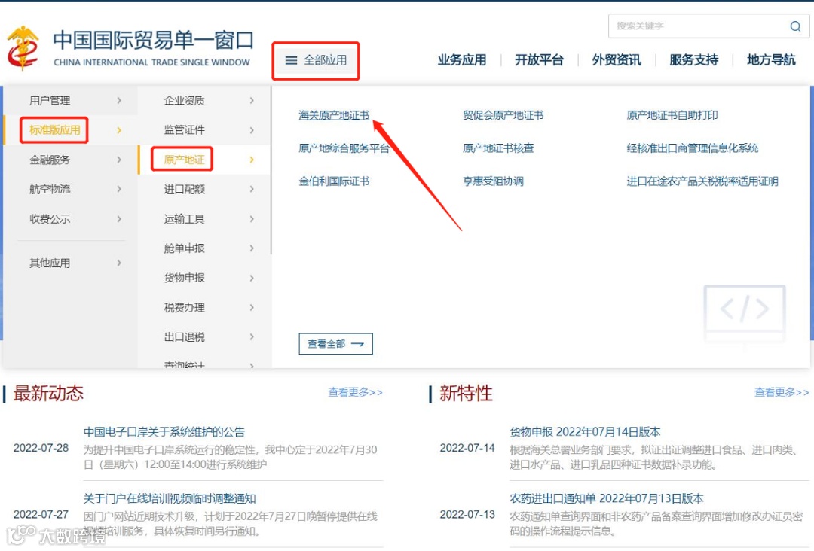Open the 海关原产地证书 link

coord(334,116)
